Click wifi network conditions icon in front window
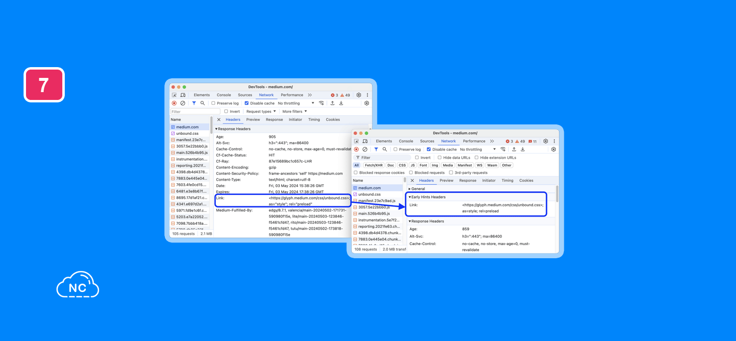Viewport: 736px width, 341px height. (503, 149)
